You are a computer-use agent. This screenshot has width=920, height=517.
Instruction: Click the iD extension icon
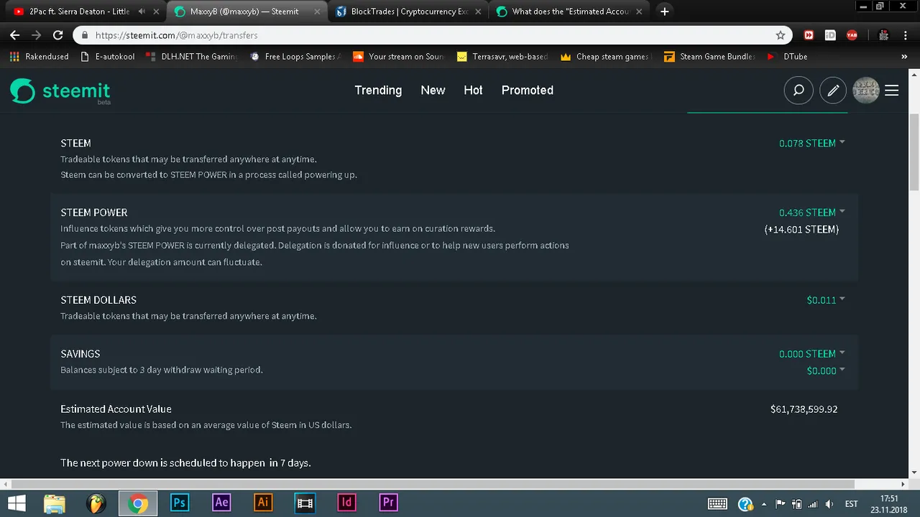pyautogui.click(x=830, y=35)
